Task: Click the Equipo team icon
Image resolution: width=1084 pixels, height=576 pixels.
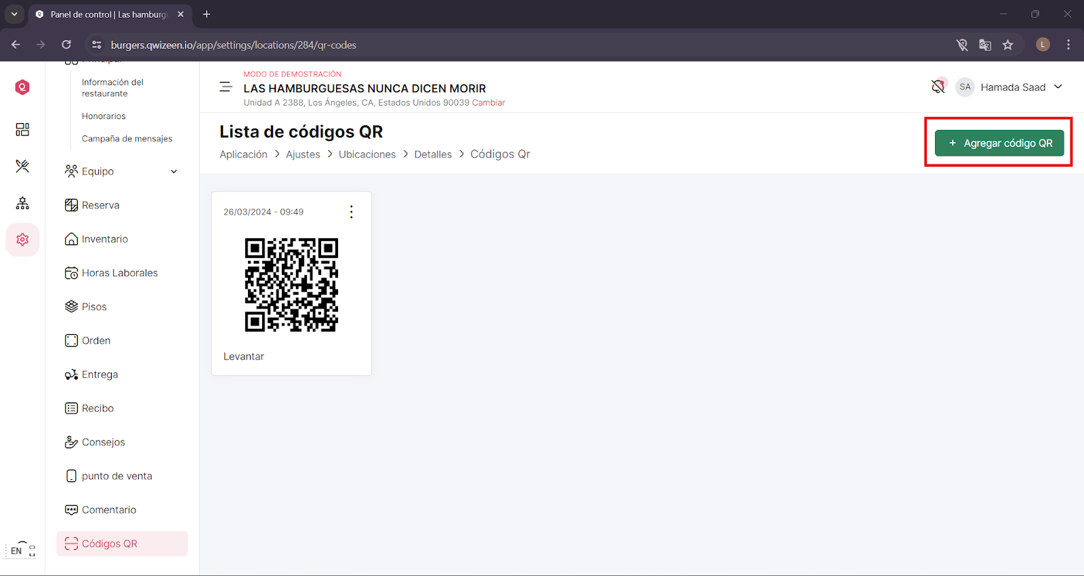Action: [x=71, y=171]
